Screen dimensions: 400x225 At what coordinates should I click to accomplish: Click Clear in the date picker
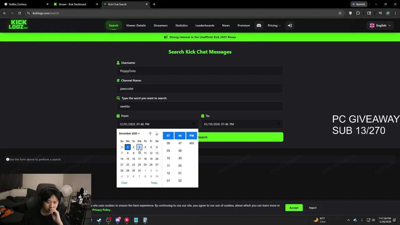(124, 183)
